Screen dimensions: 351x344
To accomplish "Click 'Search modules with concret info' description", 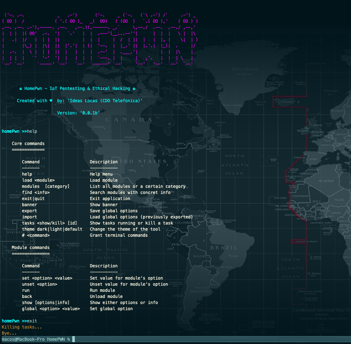I will [130, 193].
